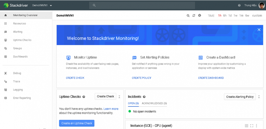266x129 pixels.
Task: Collapse the Incidents panel
Action: tap(259, 97)
